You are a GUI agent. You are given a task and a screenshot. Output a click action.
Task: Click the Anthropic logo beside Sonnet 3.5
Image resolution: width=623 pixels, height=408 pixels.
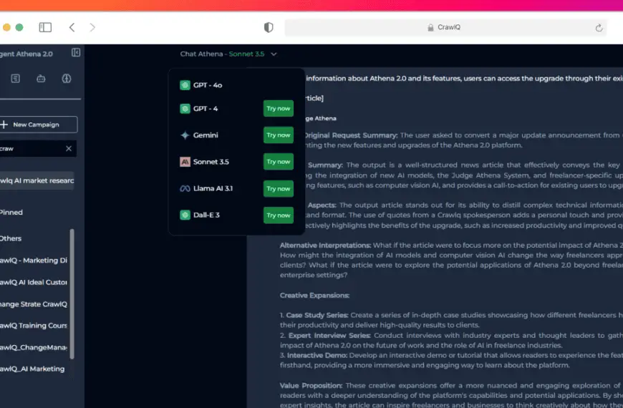(185, 162)
